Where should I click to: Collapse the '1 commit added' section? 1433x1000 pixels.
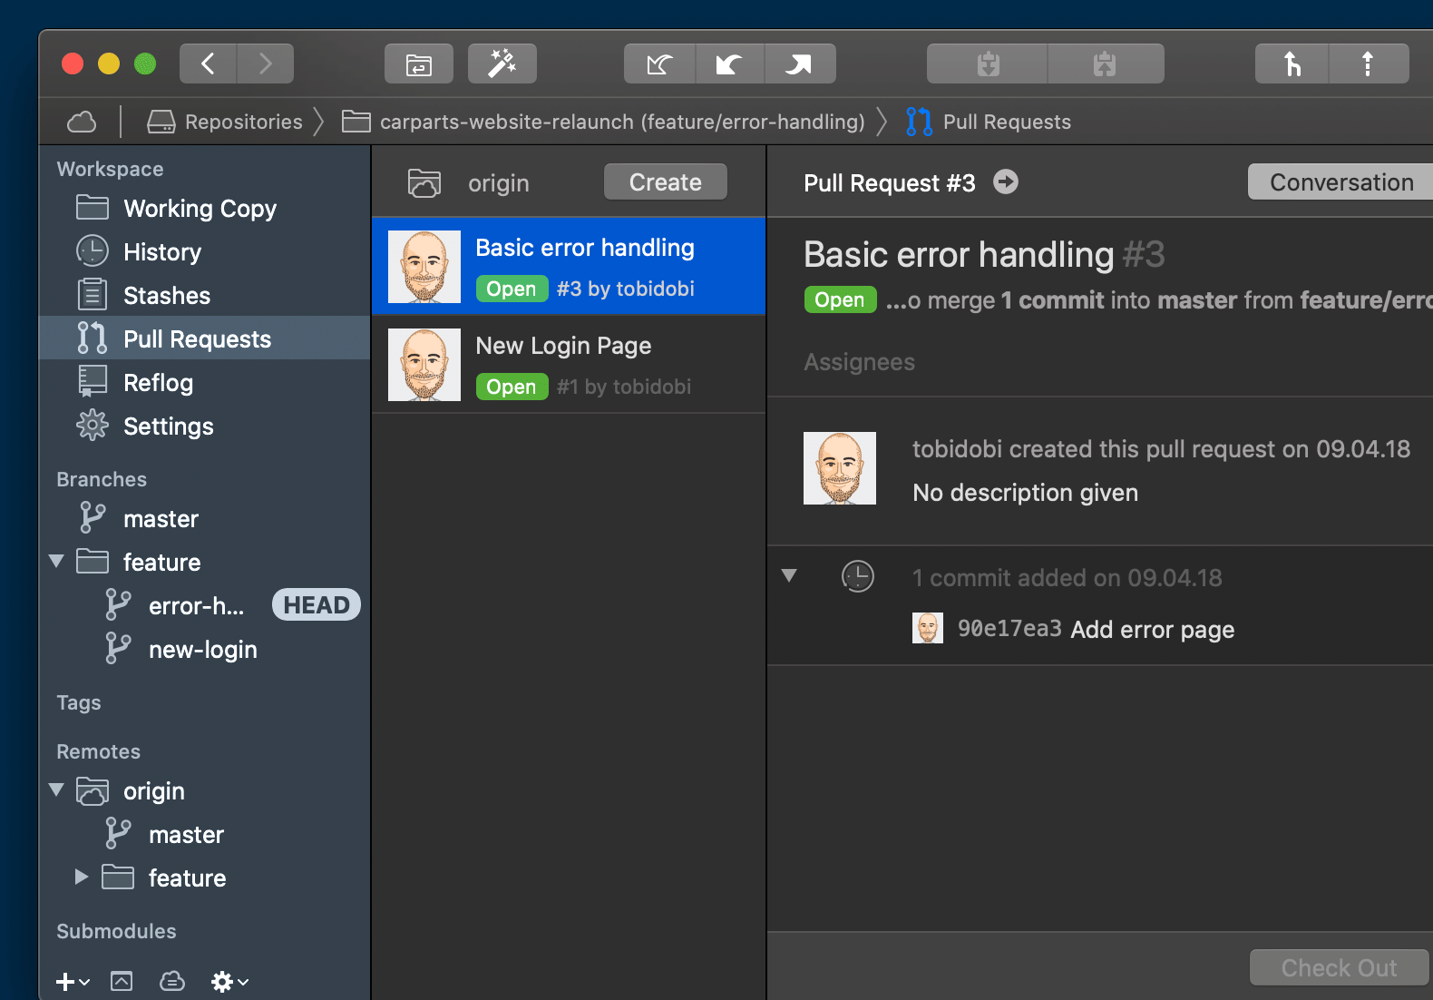coord(789,576)
